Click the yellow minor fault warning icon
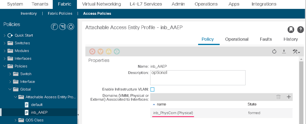The width and height of the screenshot is (306, 124). click(109, 51)
